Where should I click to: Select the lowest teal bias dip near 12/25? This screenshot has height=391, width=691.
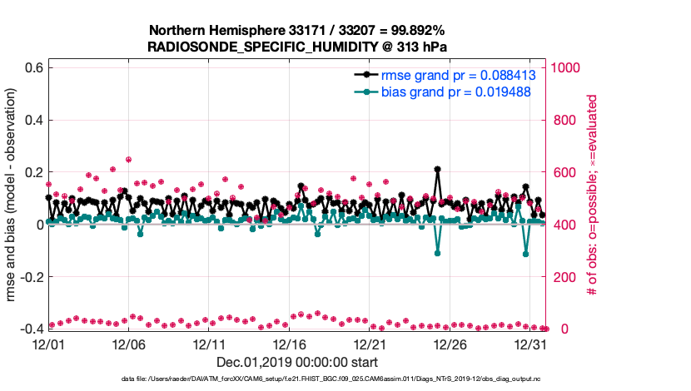click(437, 253)
